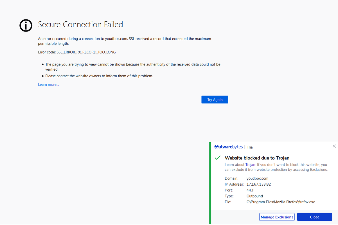The image size is (338, 225).
Task: Dismiss the Malwarebytes popup with the X icon
Action: pos(334,146)
